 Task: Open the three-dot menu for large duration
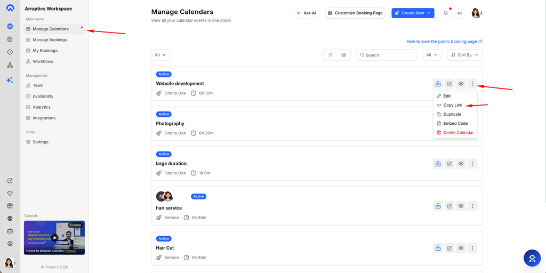click(x=472, y=164)
